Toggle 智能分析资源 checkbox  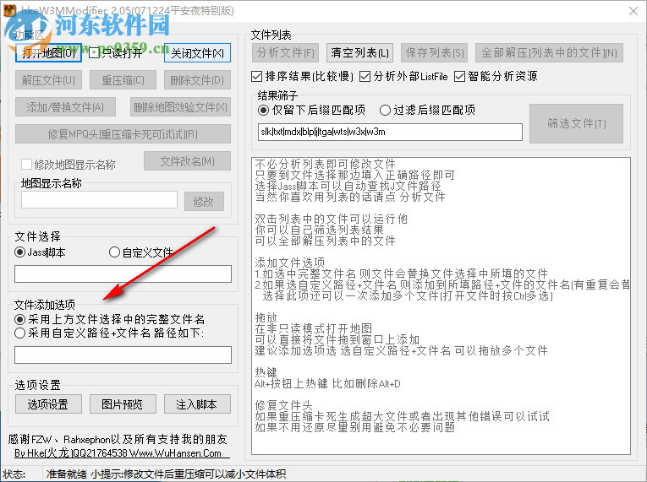point(460,76)
